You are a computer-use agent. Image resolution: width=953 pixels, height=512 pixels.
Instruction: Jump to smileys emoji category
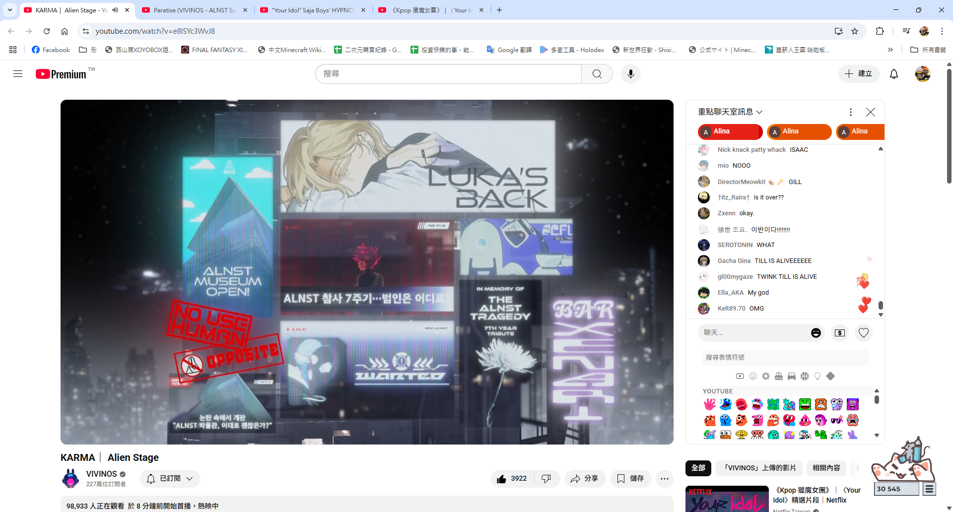[x=753, y=376]
